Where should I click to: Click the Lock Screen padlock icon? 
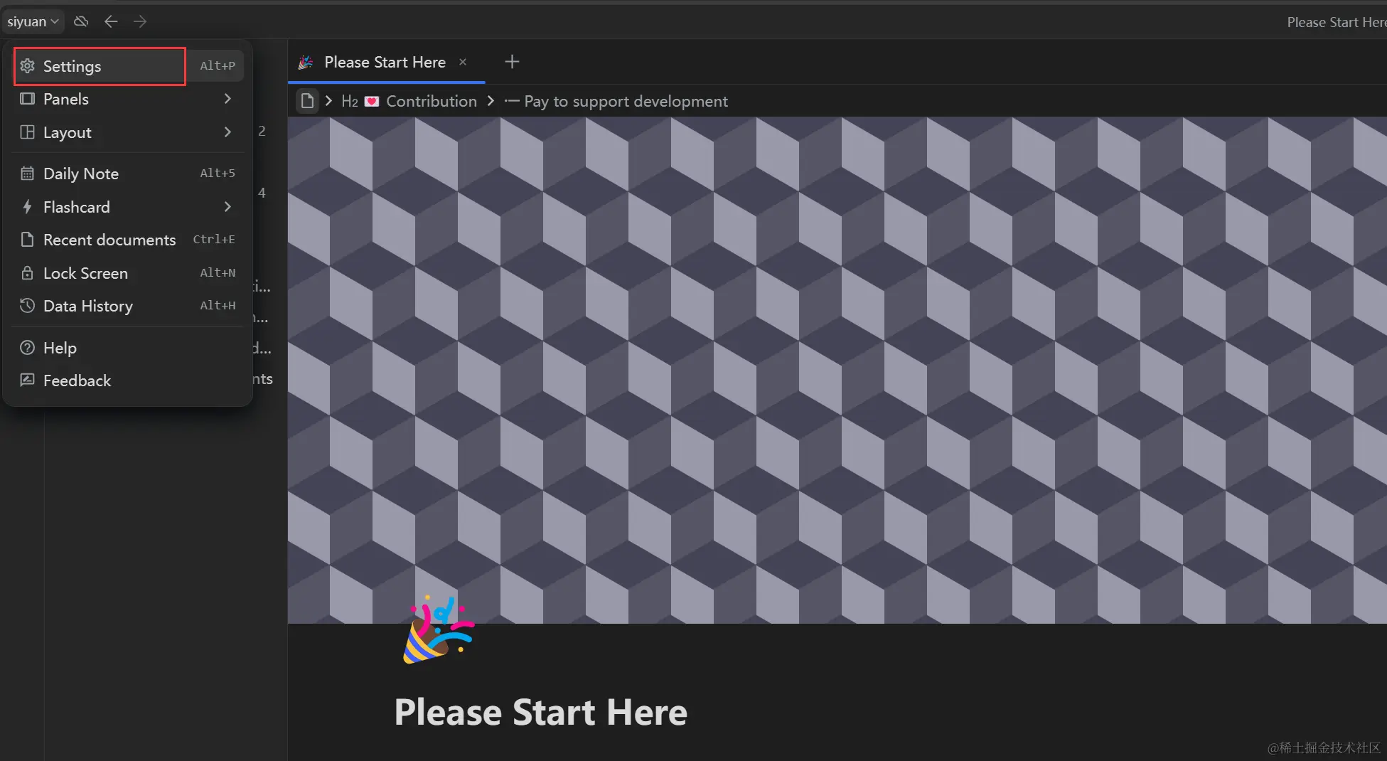click(27, 272)
